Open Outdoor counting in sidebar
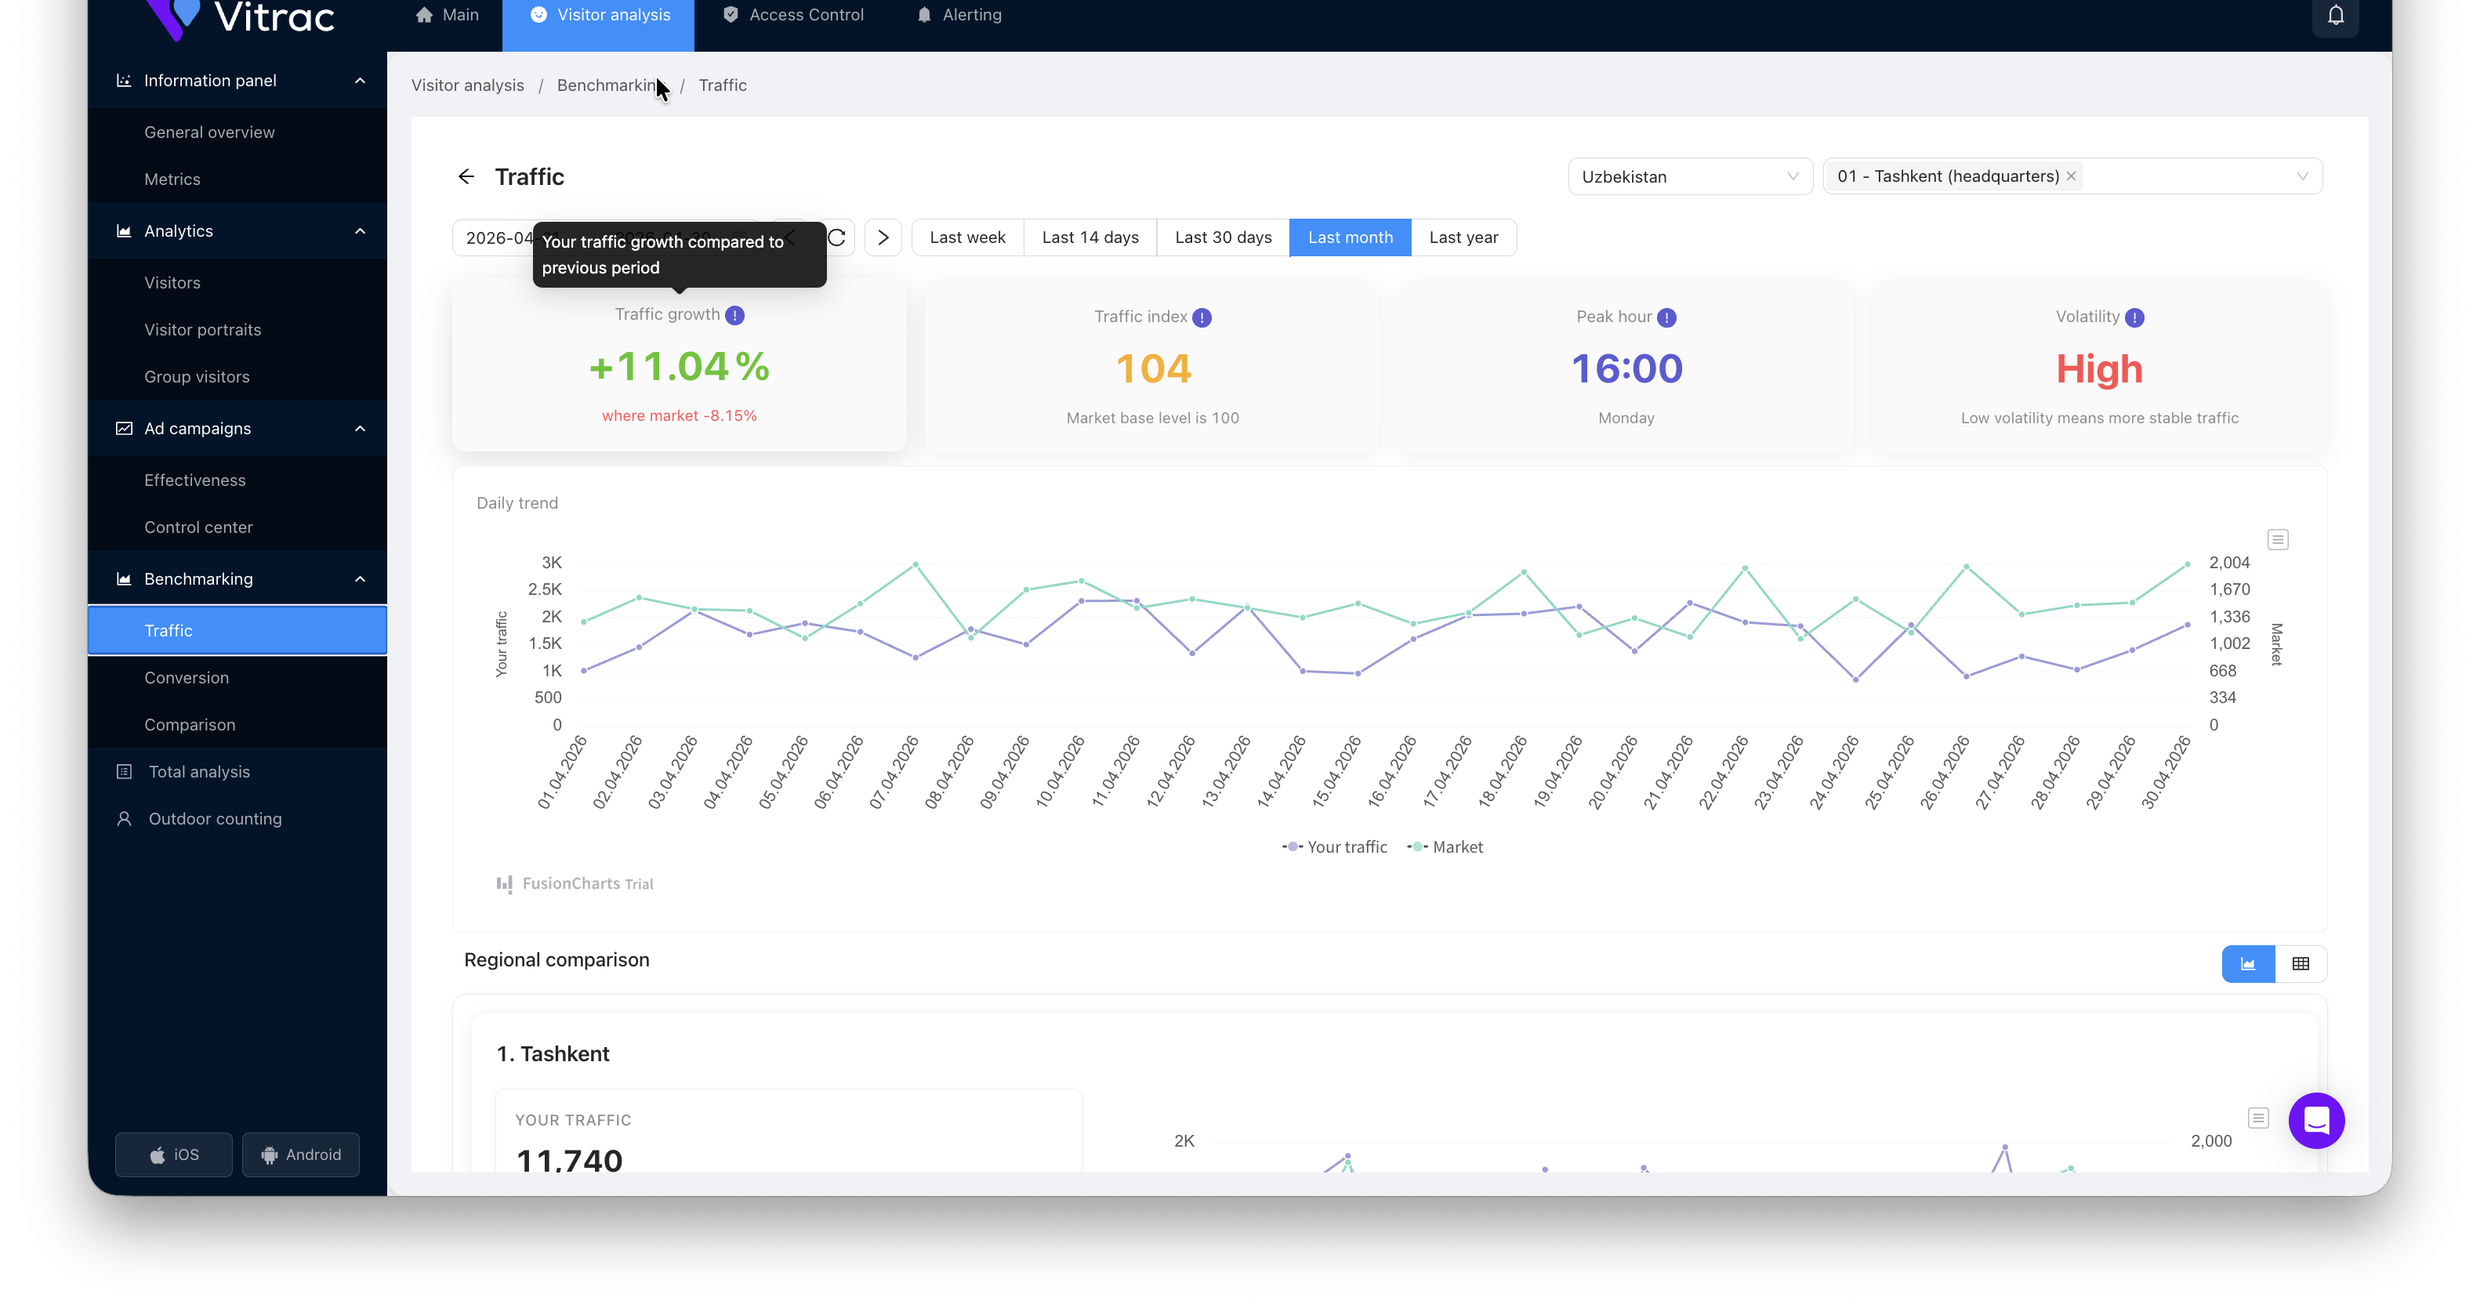 coord(237,818)
